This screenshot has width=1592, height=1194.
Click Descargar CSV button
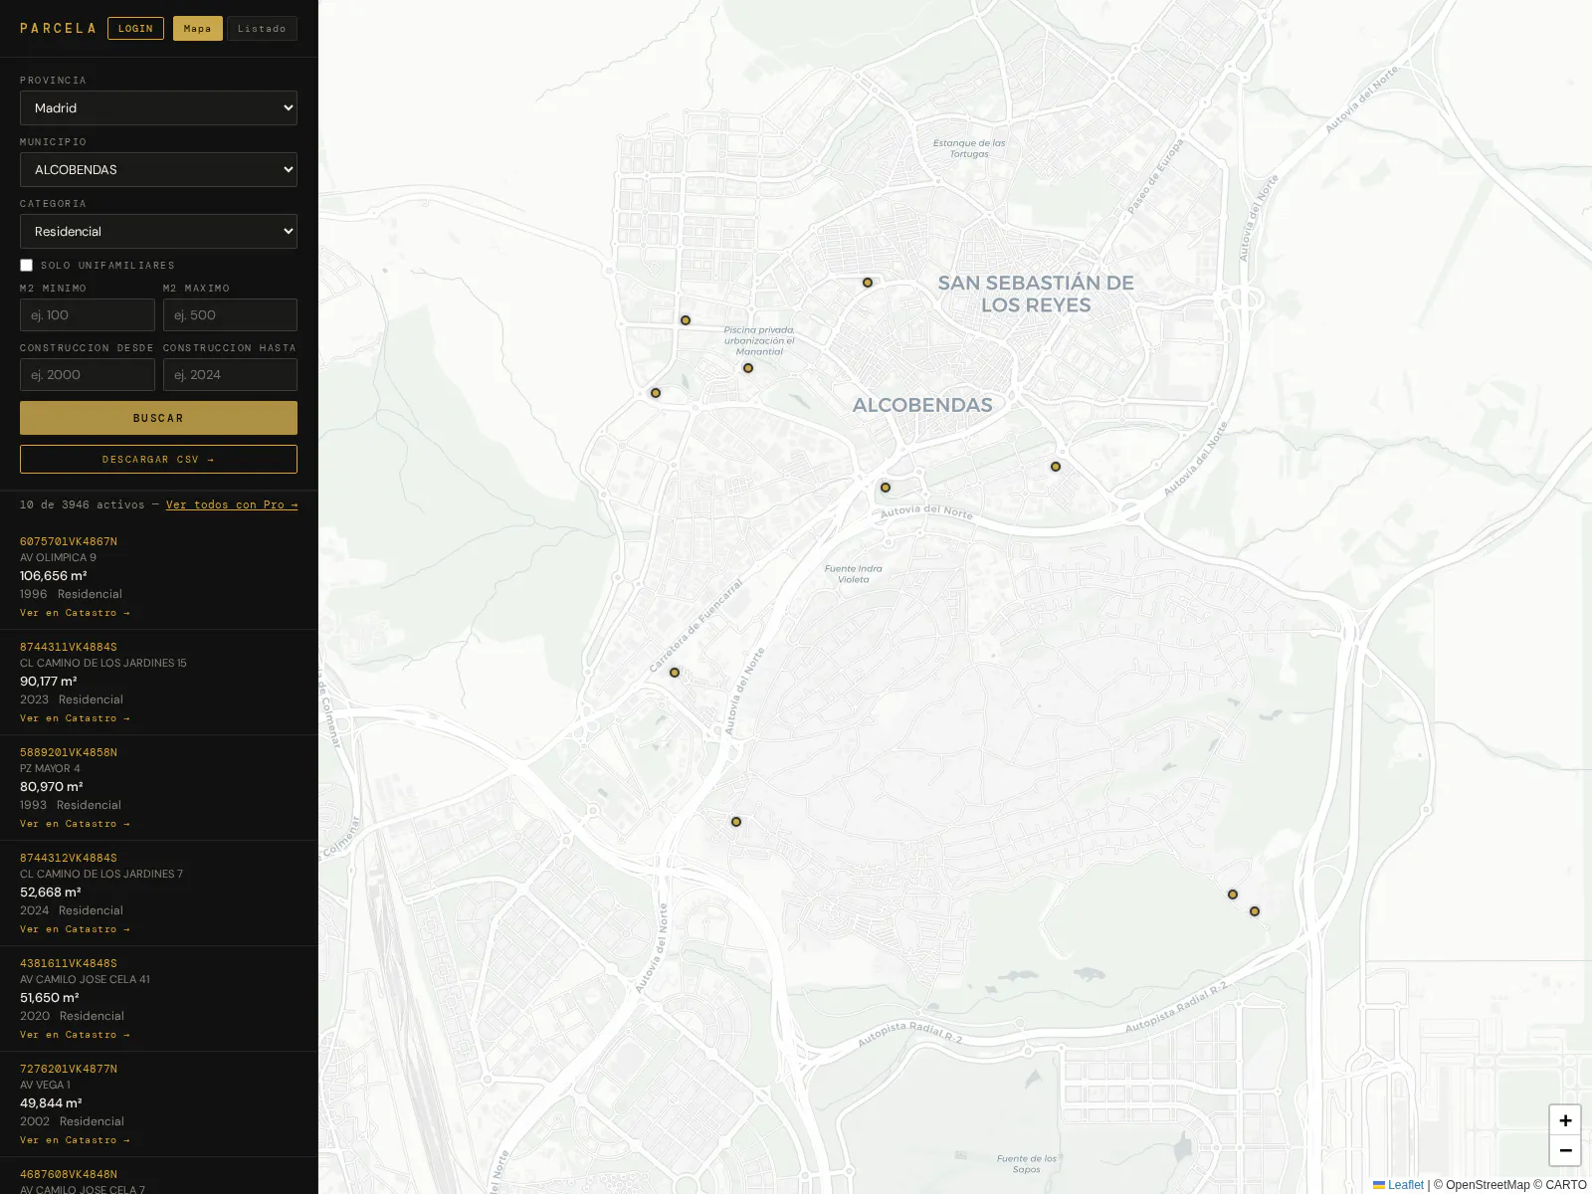point(158,459)
